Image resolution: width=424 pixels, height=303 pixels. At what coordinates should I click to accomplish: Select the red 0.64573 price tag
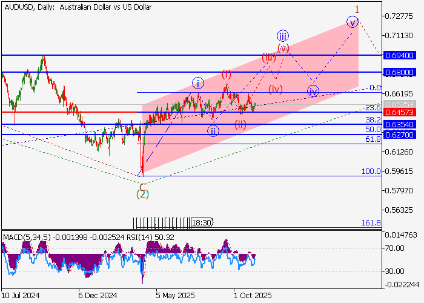(x=402, y=113)
